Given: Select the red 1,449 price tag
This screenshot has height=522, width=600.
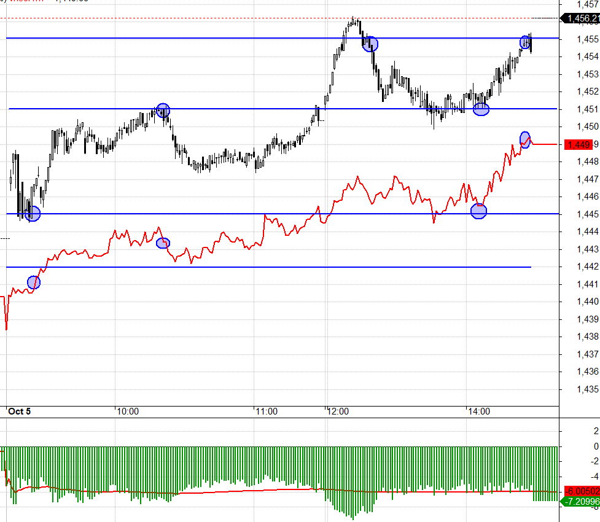Looking at the screenshot, I should (579, 144).
